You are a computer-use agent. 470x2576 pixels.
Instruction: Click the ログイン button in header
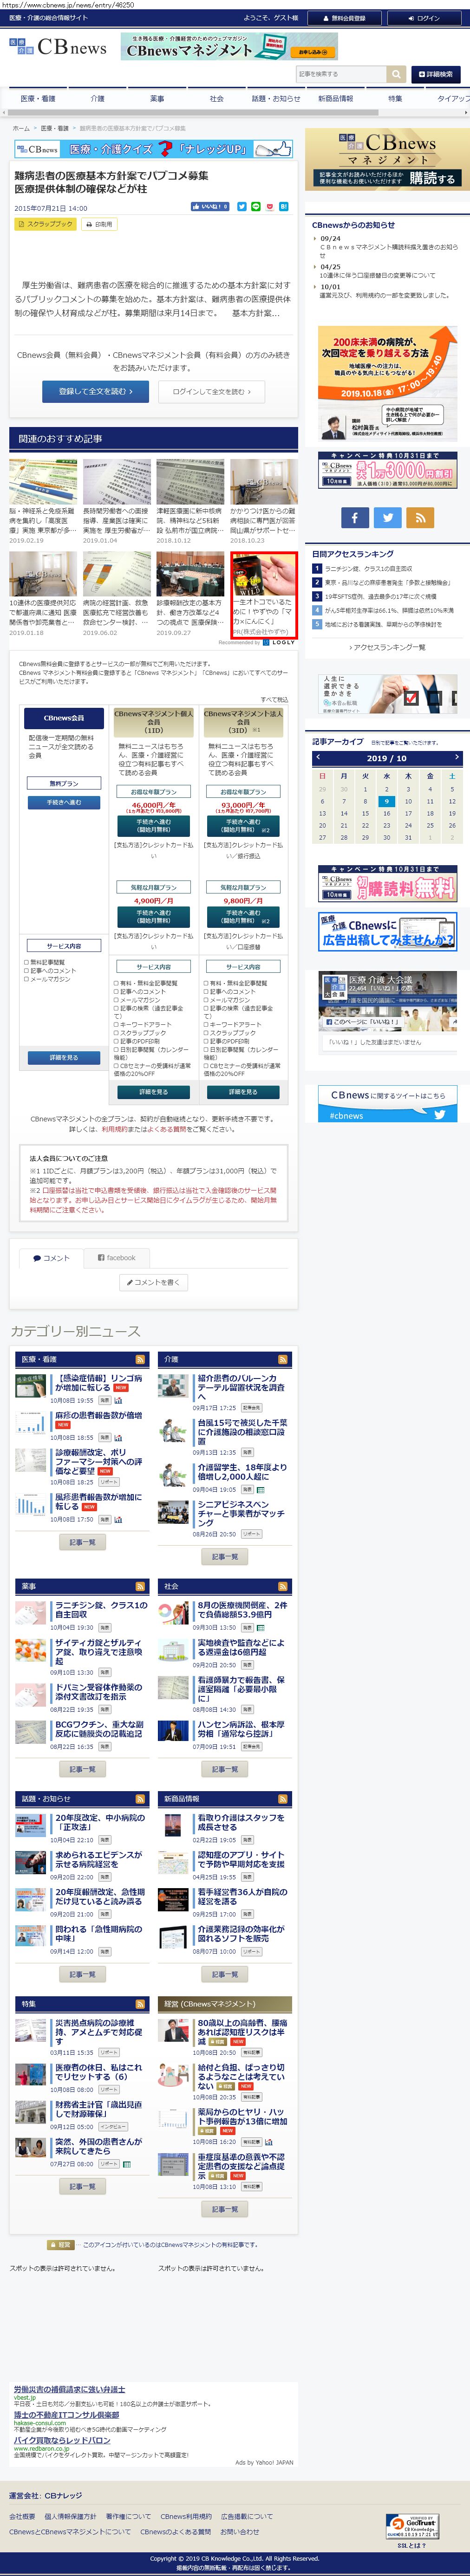[x=423, y=18]
